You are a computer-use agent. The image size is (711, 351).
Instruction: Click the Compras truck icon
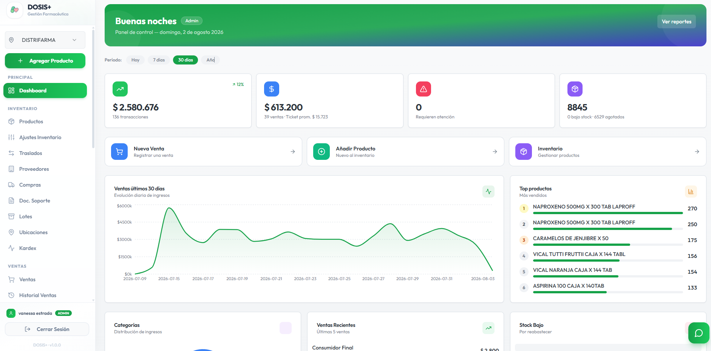click(11, 185)
